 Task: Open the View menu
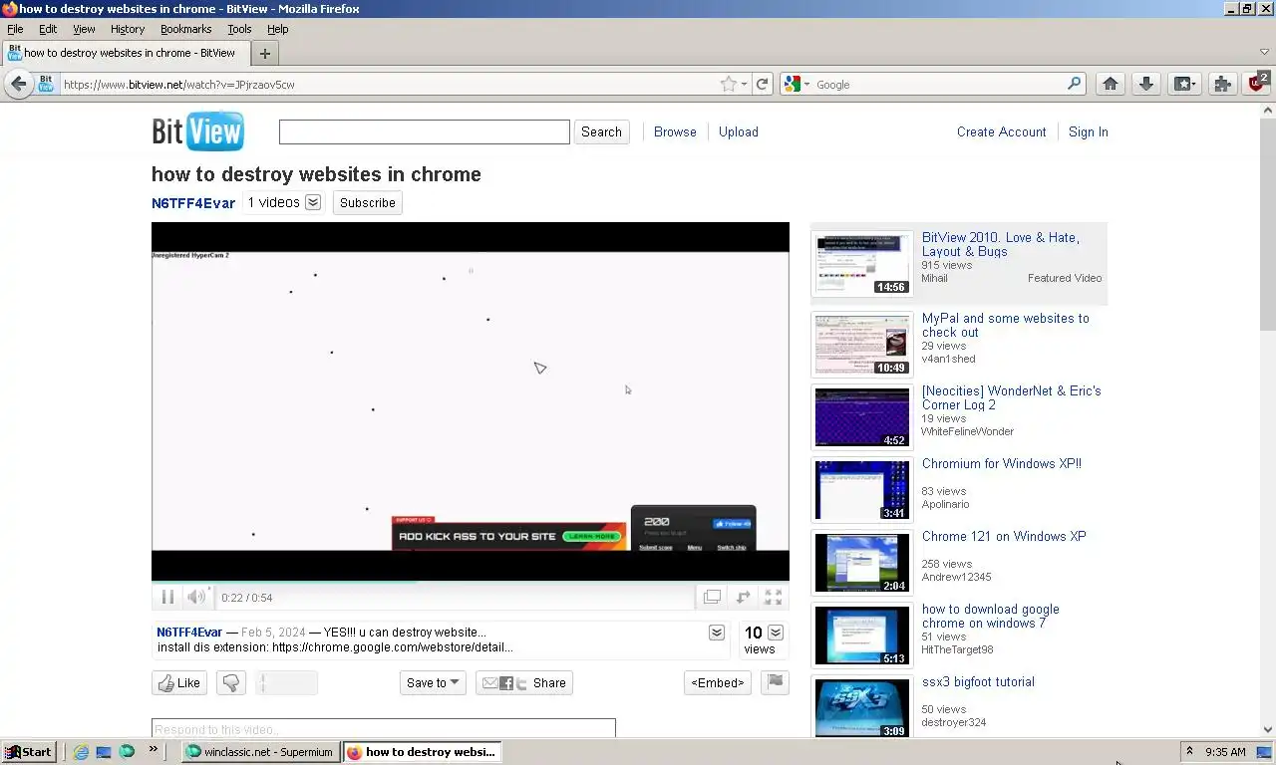pos(84,29)
